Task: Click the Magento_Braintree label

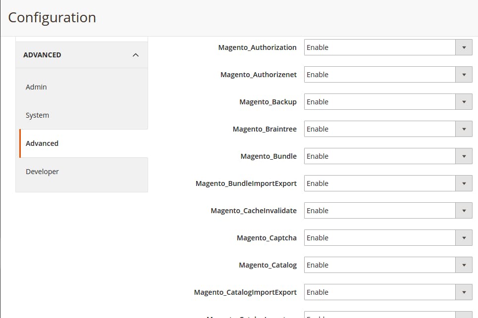Action: pyautogui.click(x=265, y=129)
